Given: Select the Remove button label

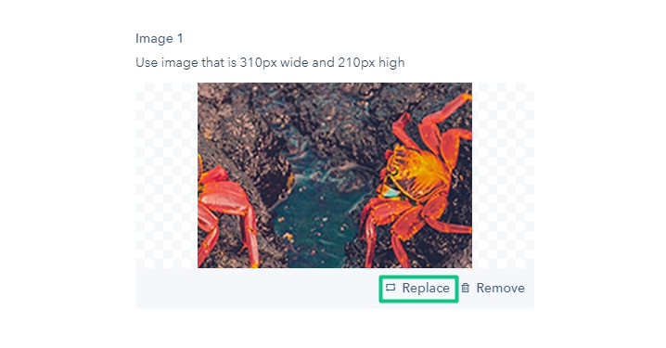Looking at the screenshot, I should point(500,288).
